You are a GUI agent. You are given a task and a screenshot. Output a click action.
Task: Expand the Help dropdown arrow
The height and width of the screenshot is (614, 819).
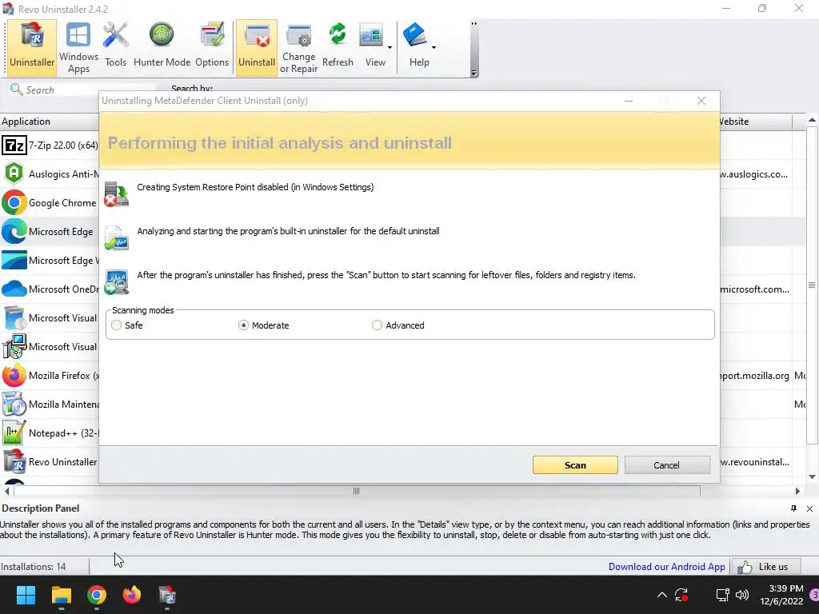tap(433, 47)
